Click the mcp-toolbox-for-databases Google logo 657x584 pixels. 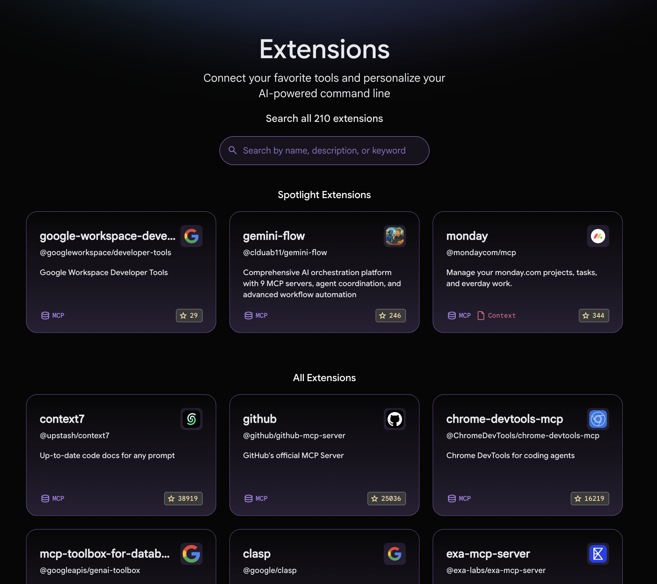click(x=192, y=554)
